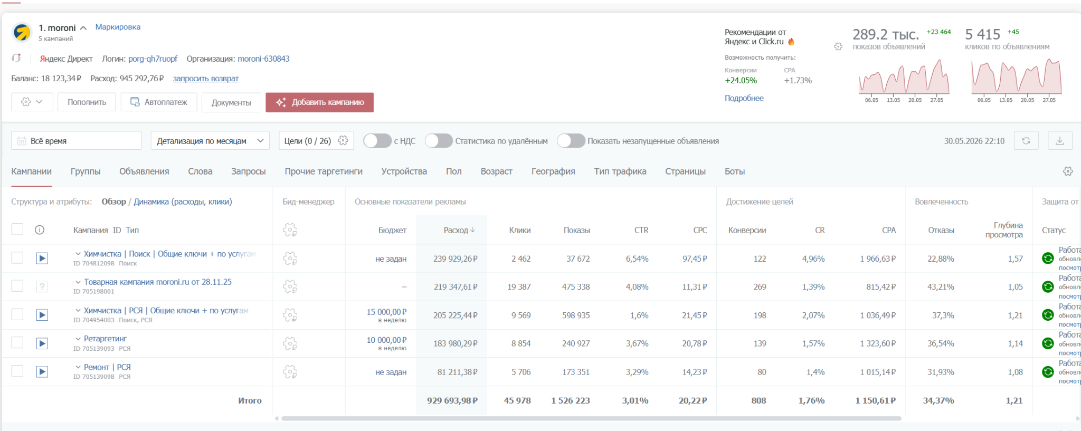Image resolution: width=1081 pixels, height=431 pixels.
Task: Click the horizontal table scrollbar
Action: pos(591,418)
